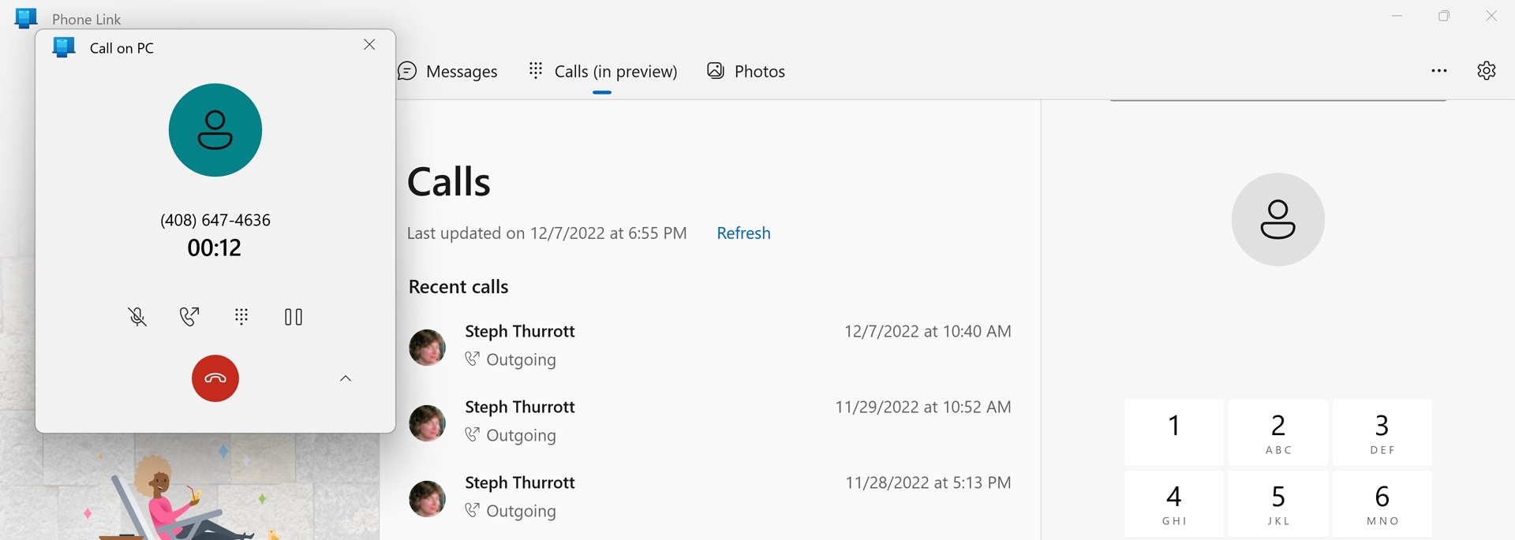1515x540 pixels.
Task: Go to the Photos tab
Action: point(746,72)
